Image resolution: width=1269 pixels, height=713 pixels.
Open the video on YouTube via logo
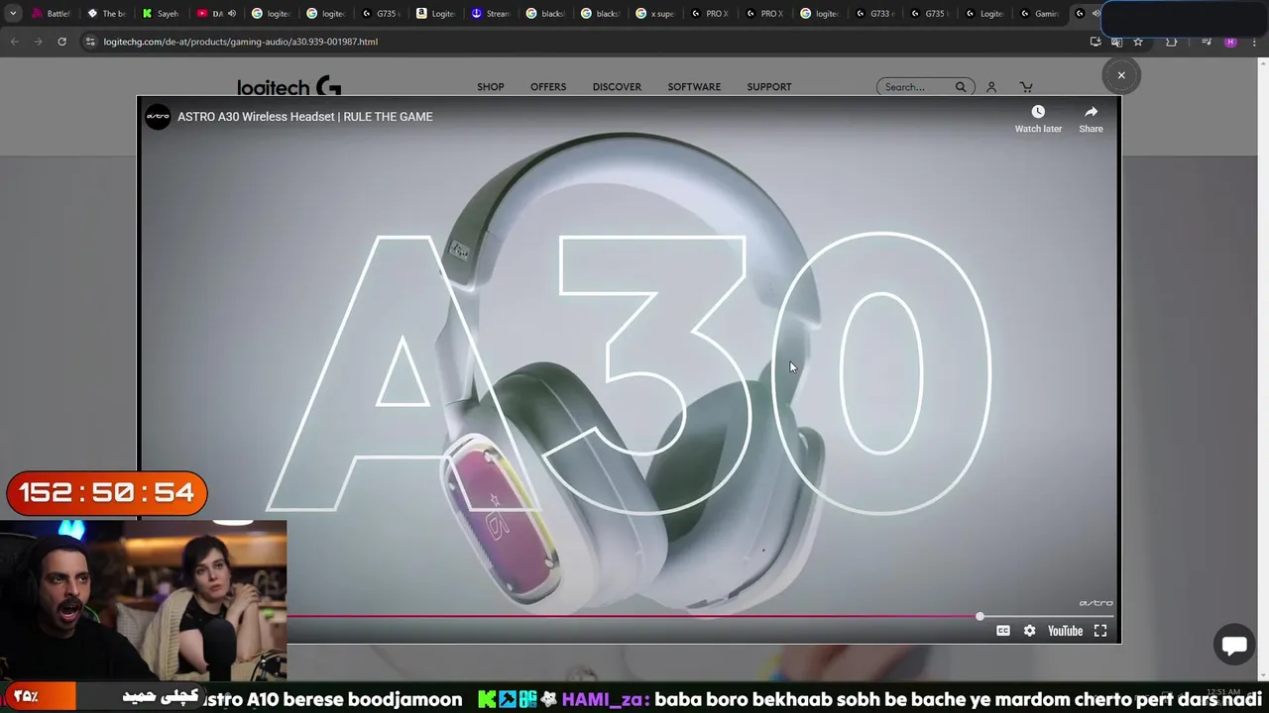pyautogui.click(x=1065, y=631)
